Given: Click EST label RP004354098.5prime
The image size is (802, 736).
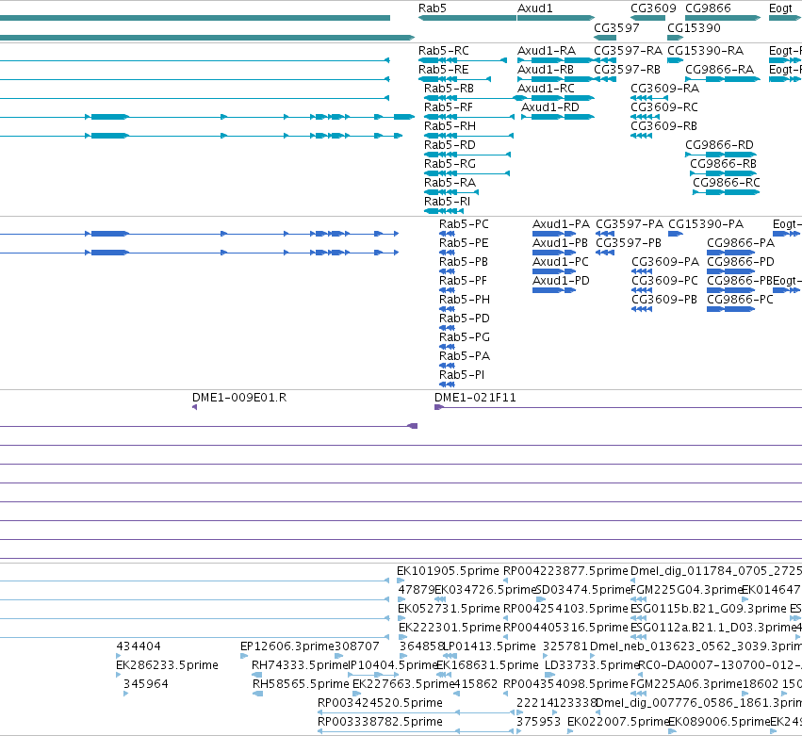Looking at the screenshot, I should pyautogui.click(x=565, y=684).
